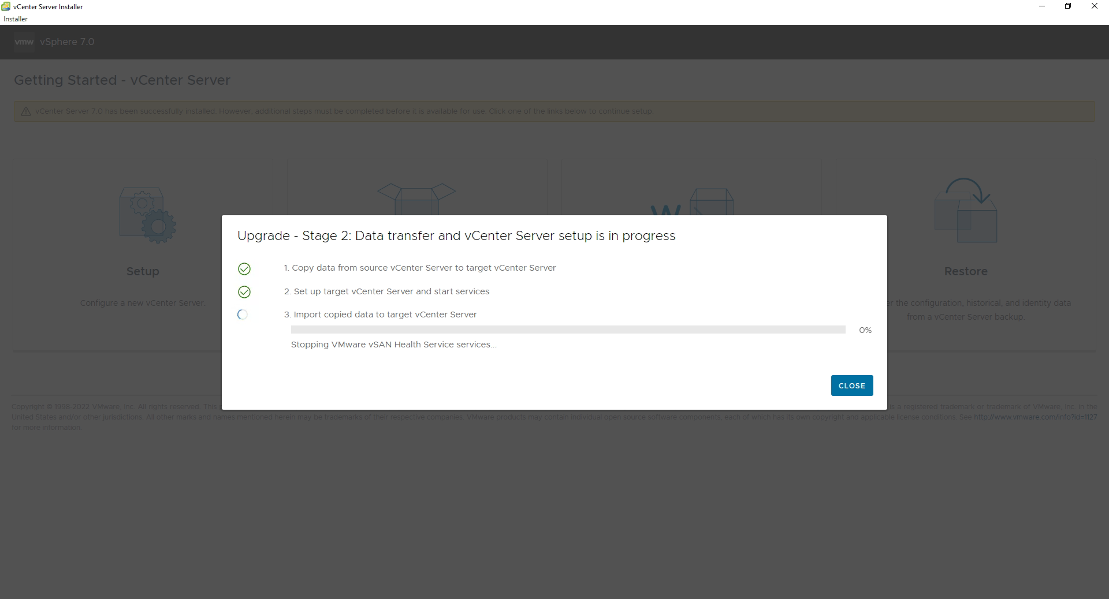Select the Setup card title
1109x599 pixels.
click(143, 271)
